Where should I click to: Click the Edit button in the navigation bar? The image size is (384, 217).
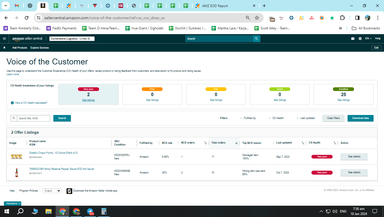(x=376, y=48)
